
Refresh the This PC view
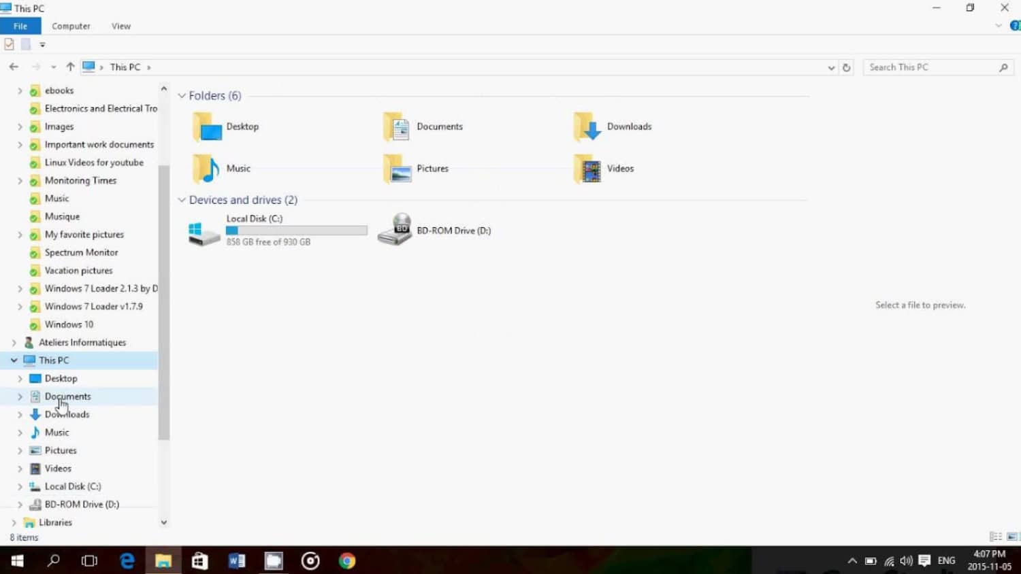[x=847, y=67]
